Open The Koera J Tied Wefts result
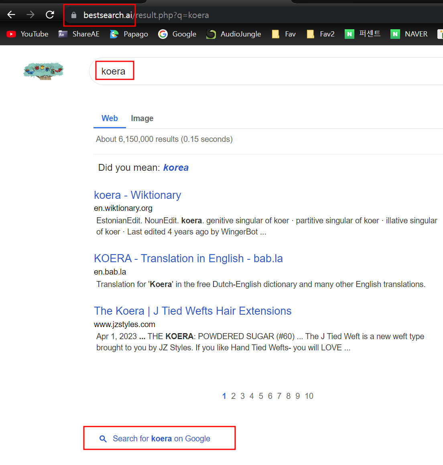Screen dimensions: 443x465 click(193, 311)
